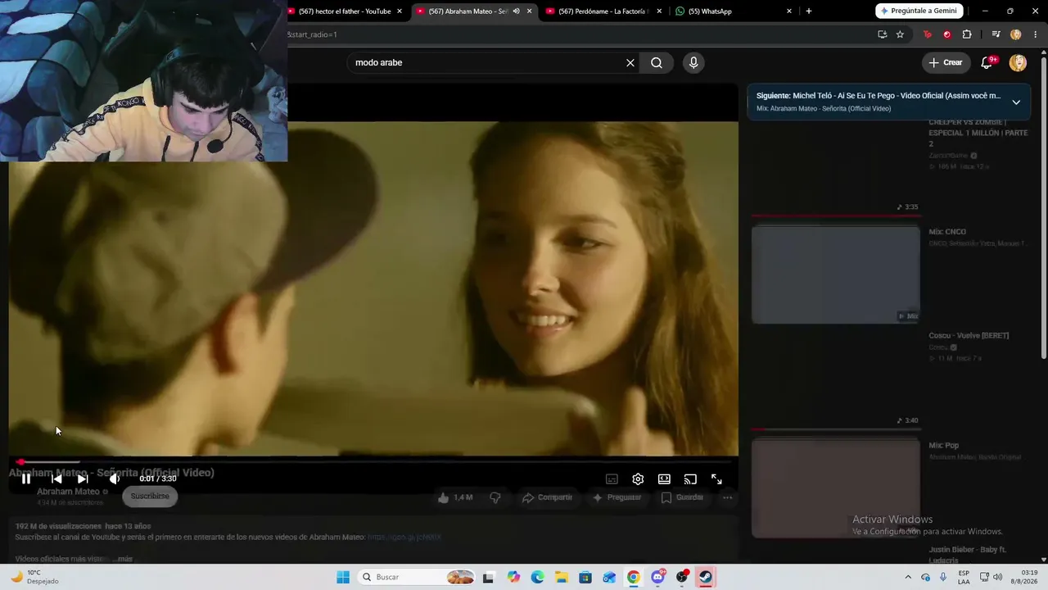Mute the video player volume
The width and height of the screenshot is (1048, 590).
(114, 479)
